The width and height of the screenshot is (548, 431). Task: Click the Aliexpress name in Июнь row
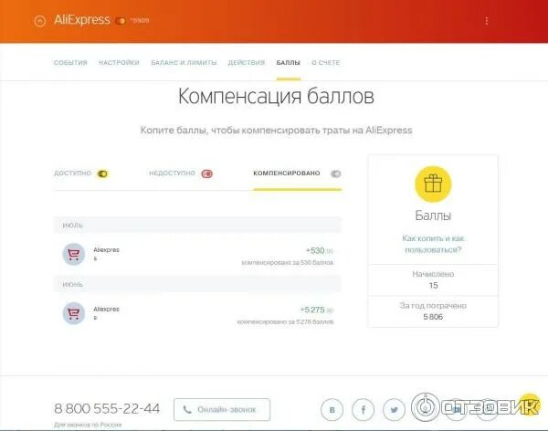[106, 313]
